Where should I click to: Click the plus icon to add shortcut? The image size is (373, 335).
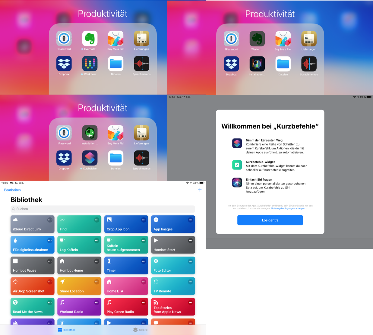[200, 190]
